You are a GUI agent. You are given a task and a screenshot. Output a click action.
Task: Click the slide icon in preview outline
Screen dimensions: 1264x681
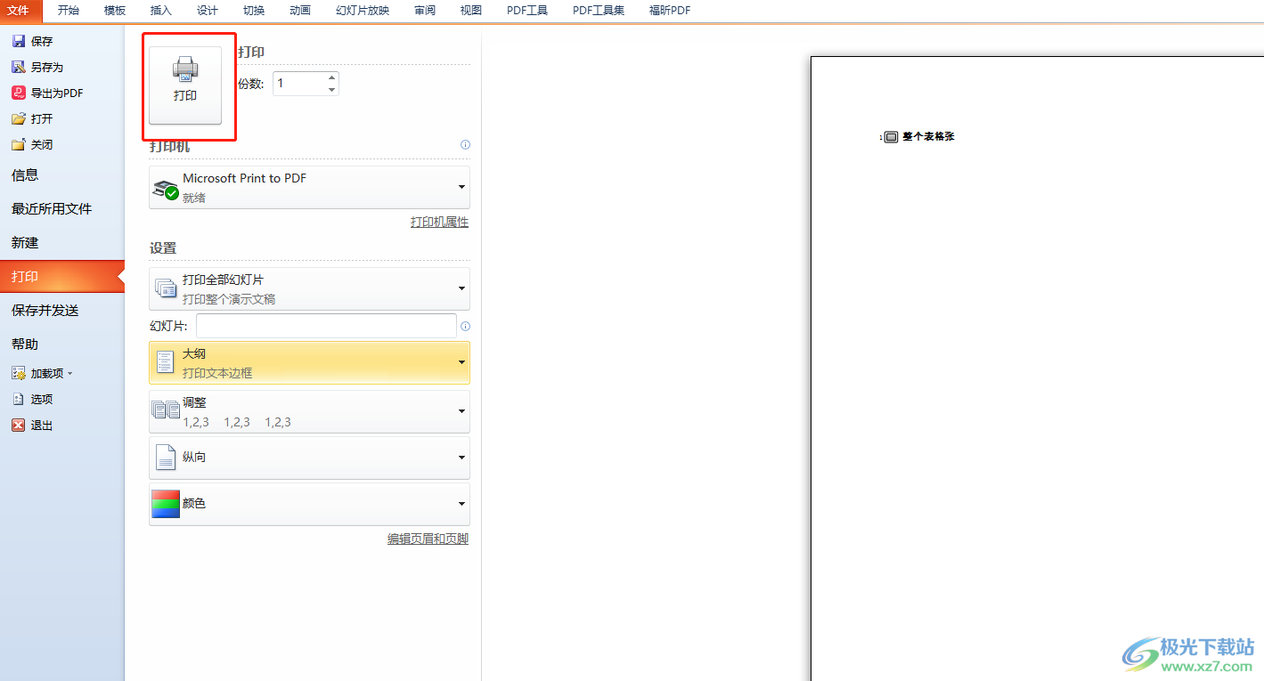[x=891, y=137]
